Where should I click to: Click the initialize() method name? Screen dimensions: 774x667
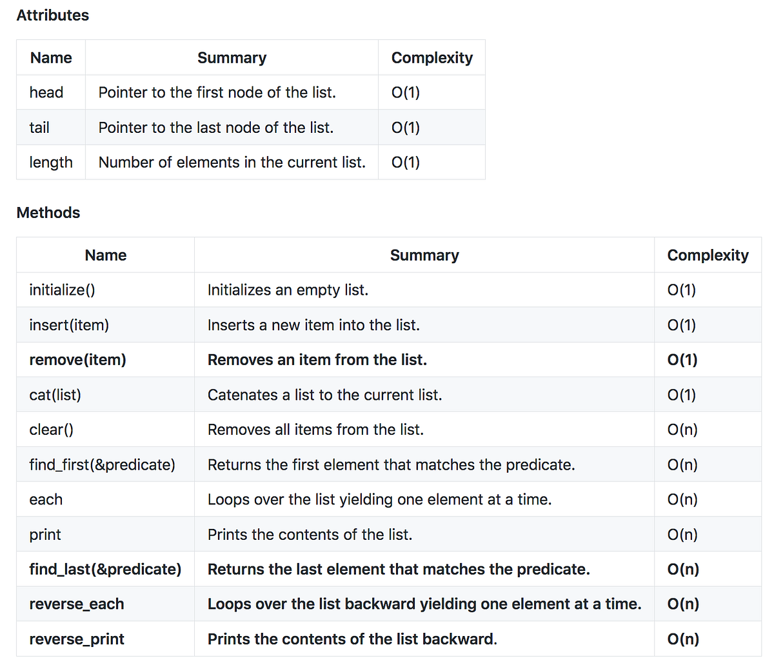(x=62, y=290)
